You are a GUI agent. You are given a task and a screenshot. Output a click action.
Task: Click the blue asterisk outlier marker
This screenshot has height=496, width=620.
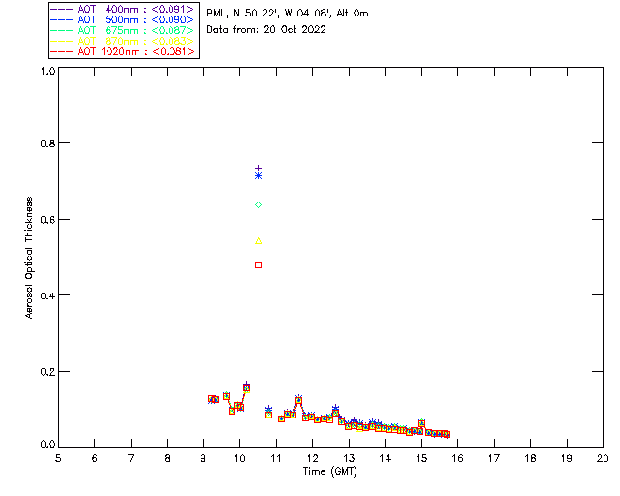[259, 176]
